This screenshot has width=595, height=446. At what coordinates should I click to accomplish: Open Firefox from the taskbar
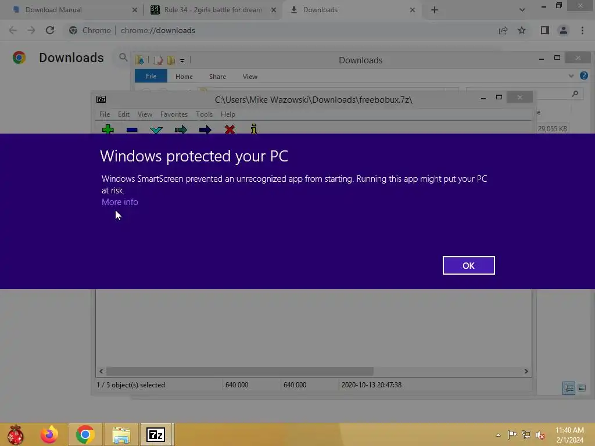(x=49, y=434)
